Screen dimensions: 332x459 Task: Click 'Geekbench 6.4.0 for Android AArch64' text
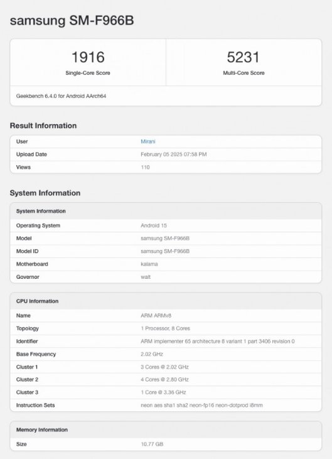pos(61,96)
